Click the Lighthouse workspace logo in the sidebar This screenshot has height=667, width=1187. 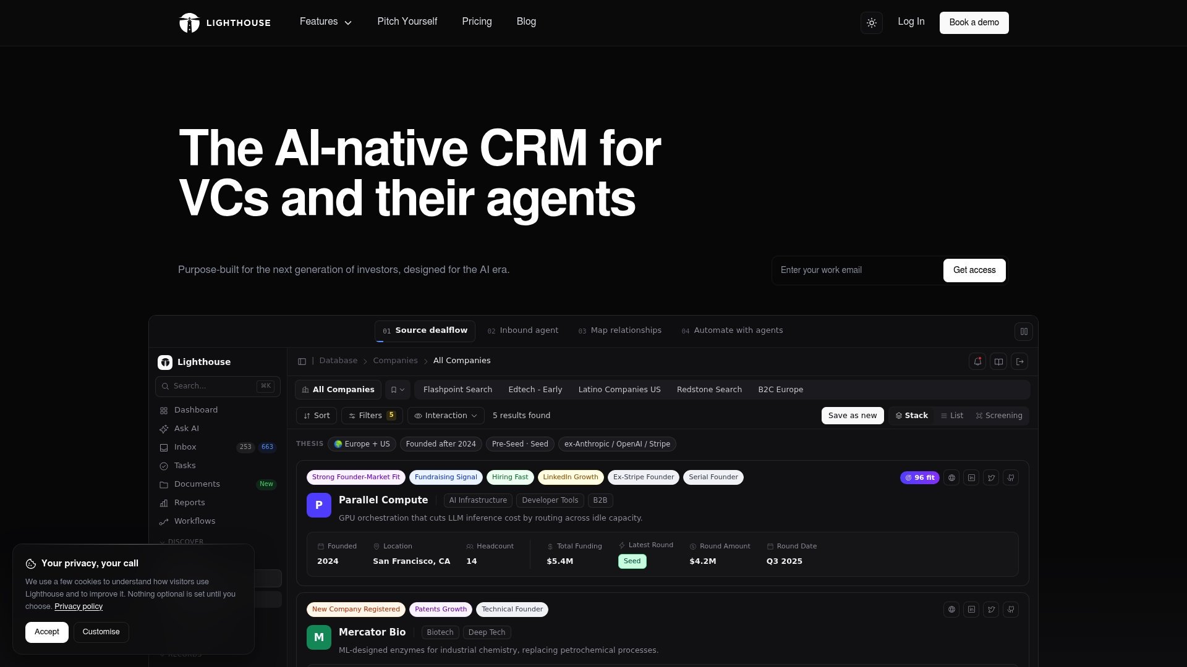(165, 363)
